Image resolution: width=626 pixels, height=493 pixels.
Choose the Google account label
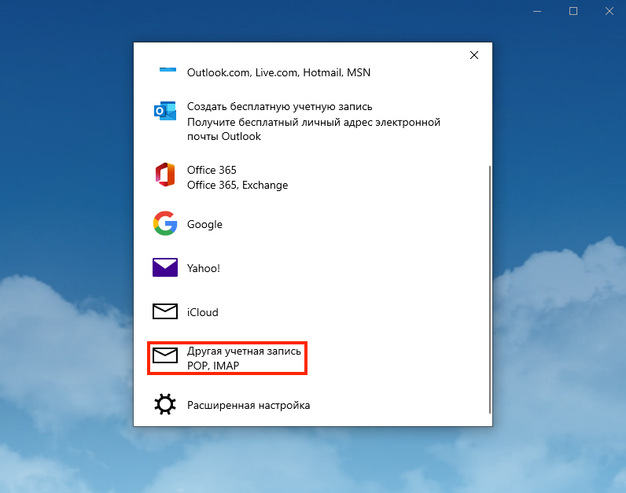[204, 224]
